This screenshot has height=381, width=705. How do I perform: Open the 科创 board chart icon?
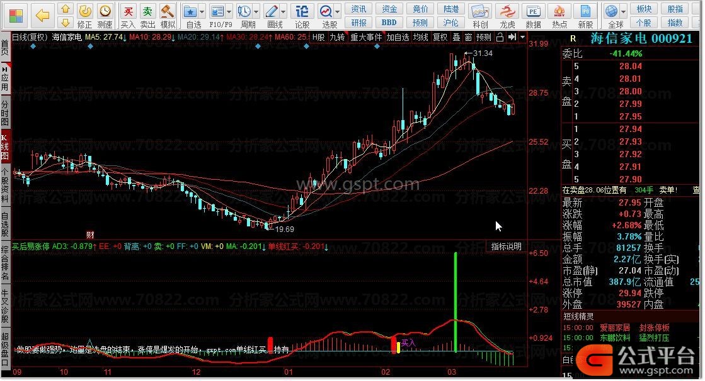coord(479,11)
